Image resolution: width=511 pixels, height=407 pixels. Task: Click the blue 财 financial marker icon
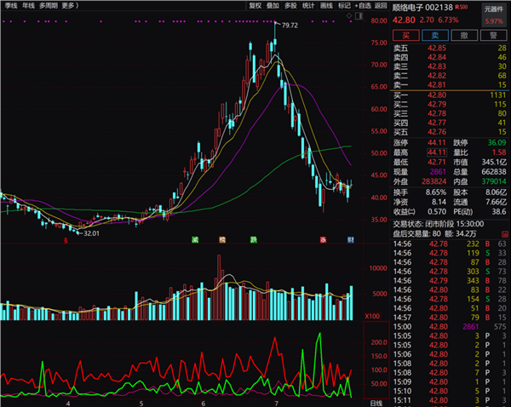(x=350, y=240)
